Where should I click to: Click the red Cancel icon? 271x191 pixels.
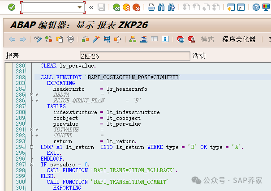click(x=136, y=7)
